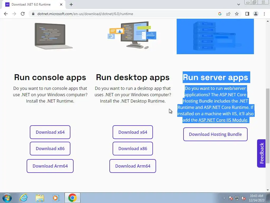The height and width of the screenshot is (203, 270).
Task: Click the scrollbar down arrow
Action: [x=268, y=190]
